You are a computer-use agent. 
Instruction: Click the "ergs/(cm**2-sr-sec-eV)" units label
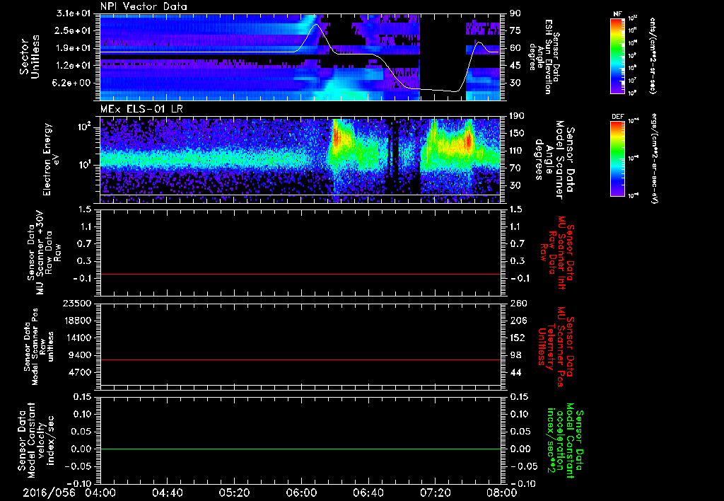coord(654,159)
